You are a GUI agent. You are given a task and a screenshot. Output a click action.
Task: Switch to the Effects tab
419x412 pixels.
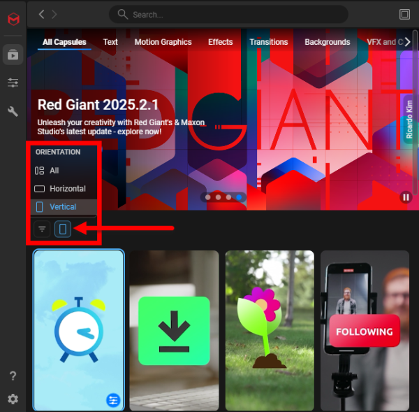(221, 42)
